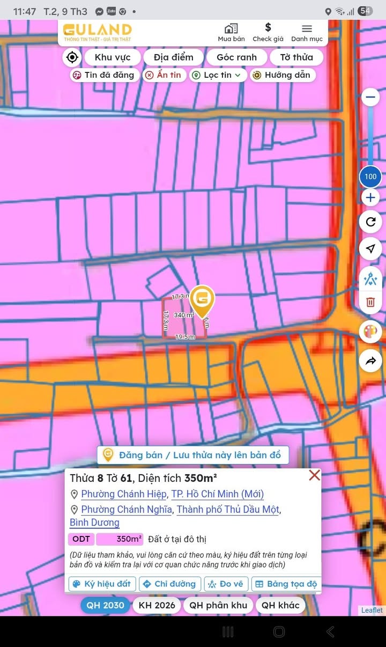The image size is (386, 647).
Task: Zoom out with the minus button
Action: pyautogui.click(x=370, y=97)
